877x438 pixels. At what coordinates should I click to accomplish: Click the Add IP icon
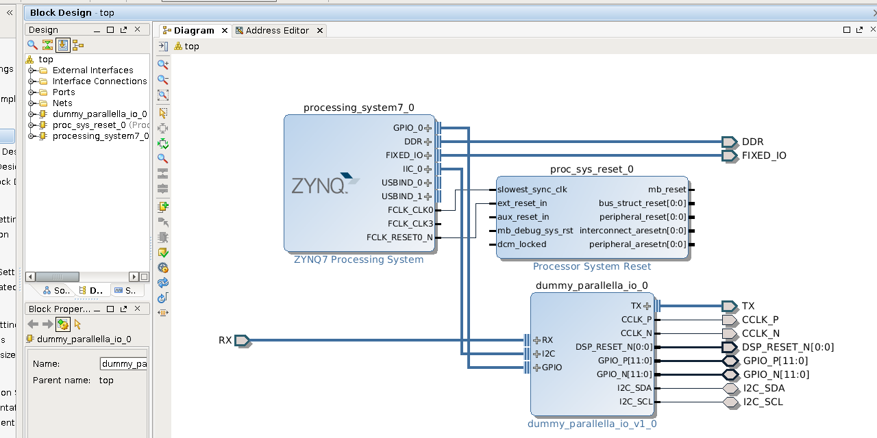pos(163,206)
